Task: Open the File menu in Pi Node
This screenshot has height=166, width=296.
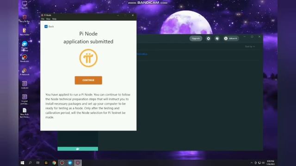Action: 43,19
